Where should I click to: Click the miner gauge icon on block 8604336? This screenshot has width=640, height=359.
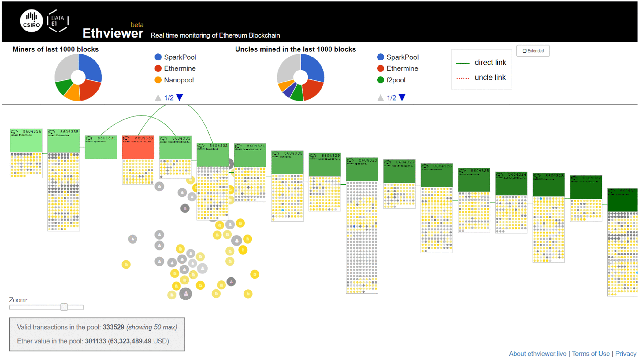(14, 131)
